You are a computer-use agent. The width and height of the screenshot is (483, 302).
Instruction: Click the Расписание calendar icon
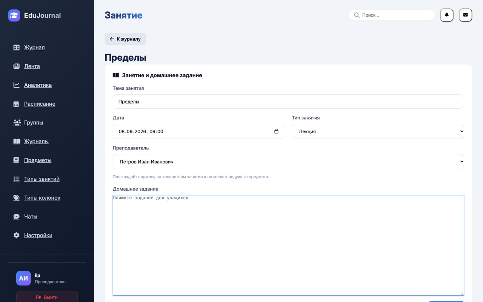pos(16,104)
